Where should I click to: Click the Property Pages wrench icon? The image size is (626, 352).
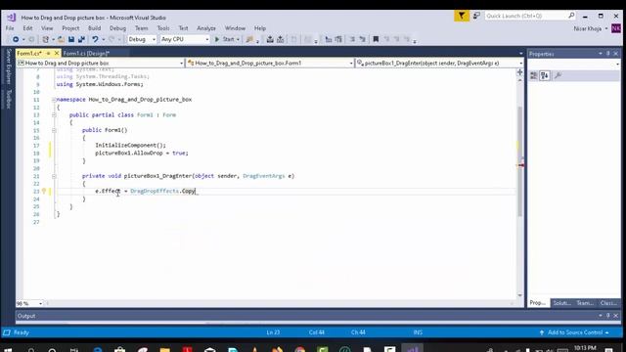(x=559, y=75)
